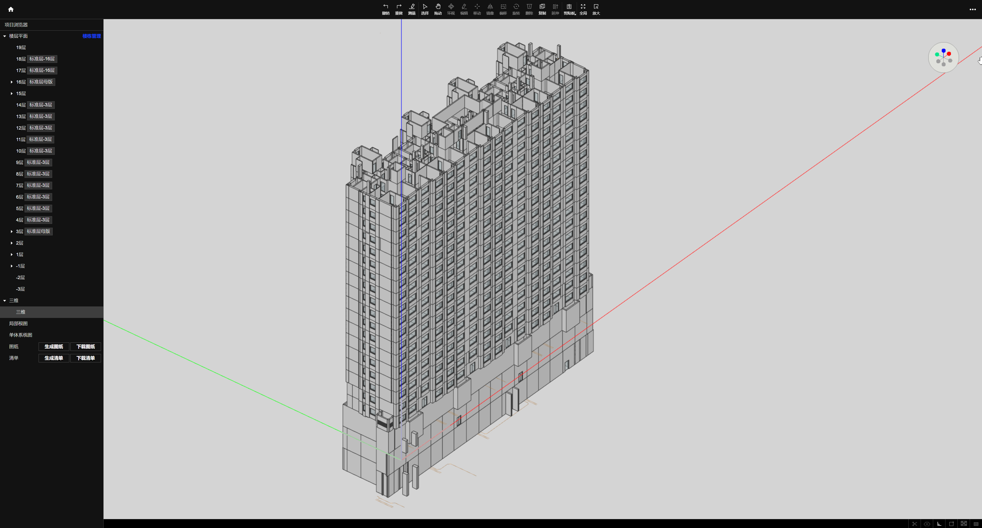The height and width of the screenshot is (528, 982).
Task: Open the 剪贴板 clipboard dropdown
Action: click(x=569, y=9)
